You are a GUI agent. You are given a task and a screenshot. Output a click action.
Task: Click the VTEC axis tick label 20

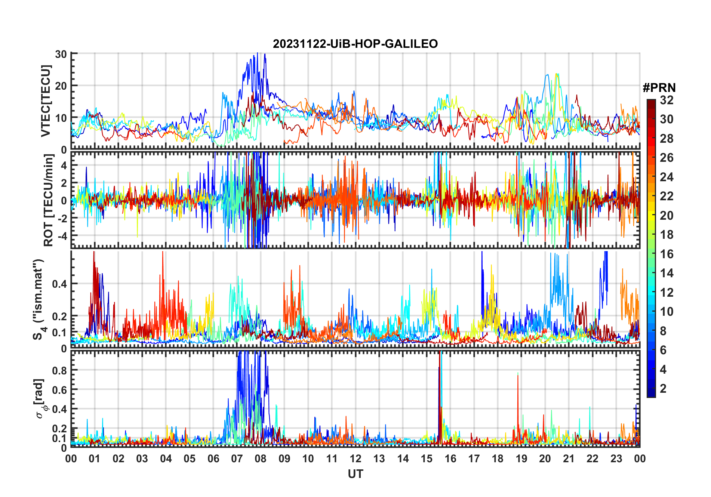(x=61, y=86)
